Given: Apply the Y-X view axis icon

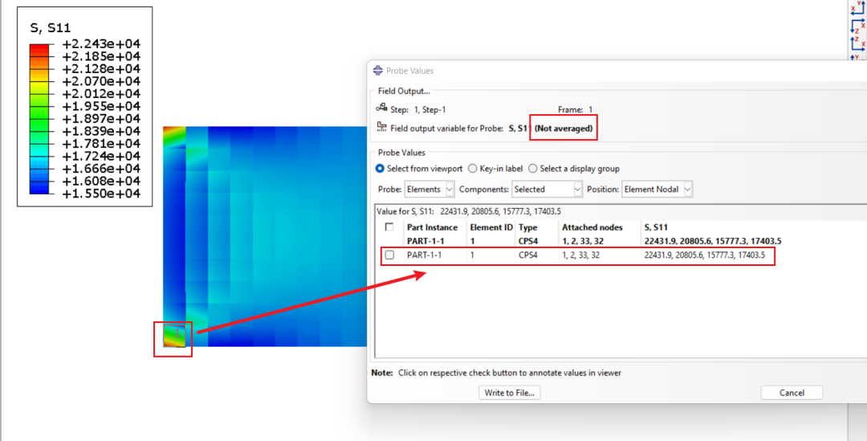Looking at the screenshot, I should click(858, 8).
